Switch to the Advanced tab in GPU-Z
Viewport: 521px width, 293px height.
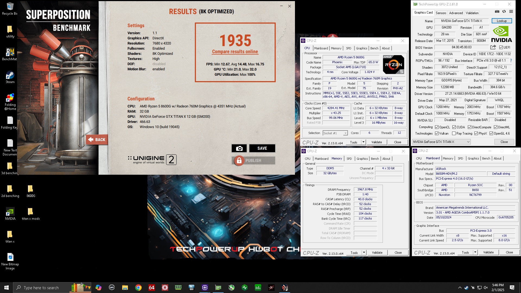point(456,13)
